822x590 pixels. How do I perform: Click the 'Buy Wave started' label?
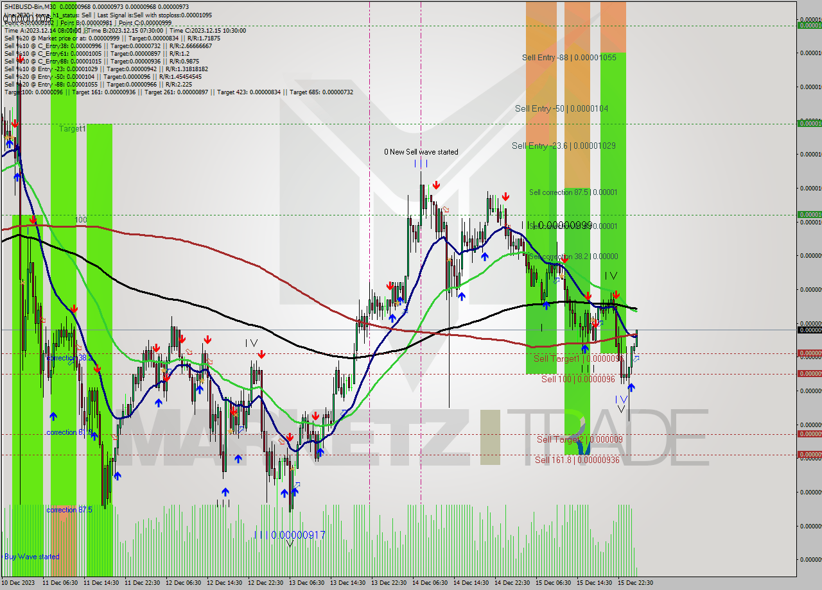(32, 557)
